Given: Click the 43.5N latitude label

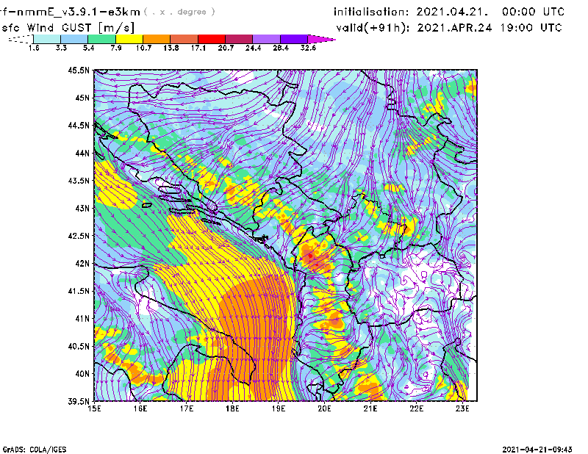Looking at the screenshot, I should (79, 181).
